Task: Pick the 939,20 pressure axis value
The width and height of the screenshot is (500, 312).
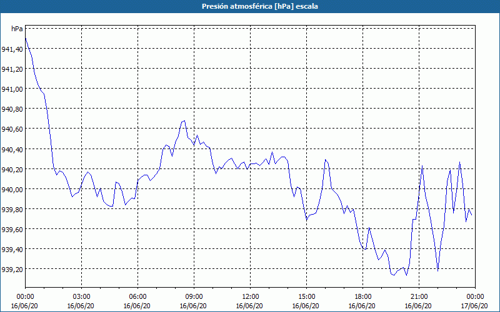Action: (12, 270)
